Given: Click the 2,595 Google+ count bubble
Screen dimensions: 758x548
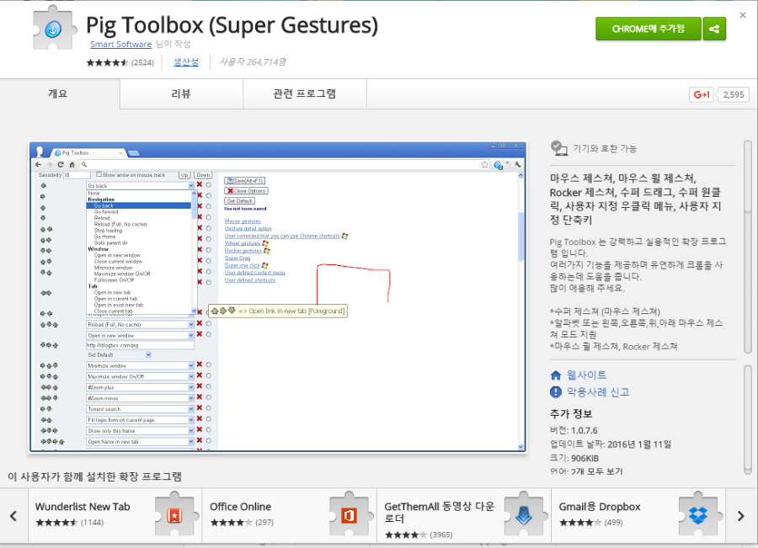Looking at the screenshot, I should [x=734, y=95].
